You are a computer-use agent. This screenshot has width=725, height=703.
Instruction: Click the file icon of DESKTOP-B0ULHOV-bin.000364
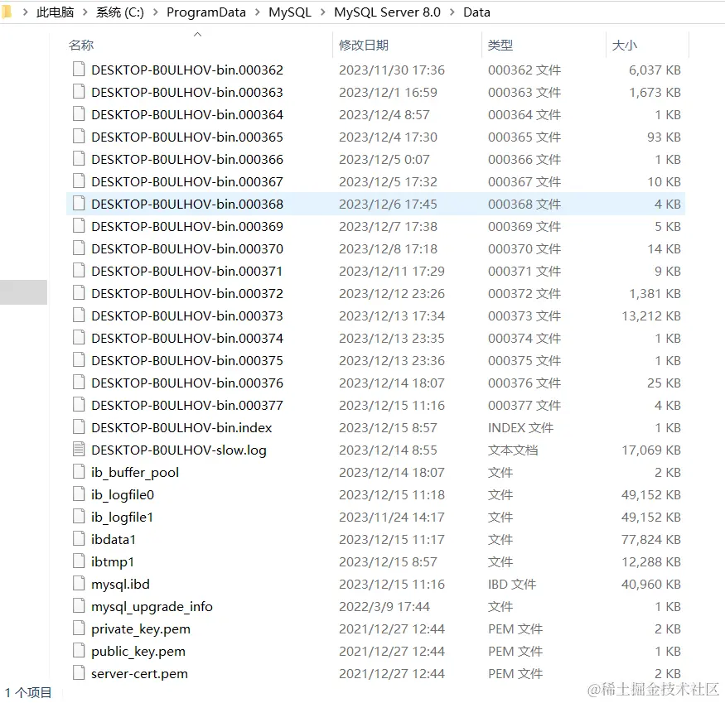click(79, 114)
